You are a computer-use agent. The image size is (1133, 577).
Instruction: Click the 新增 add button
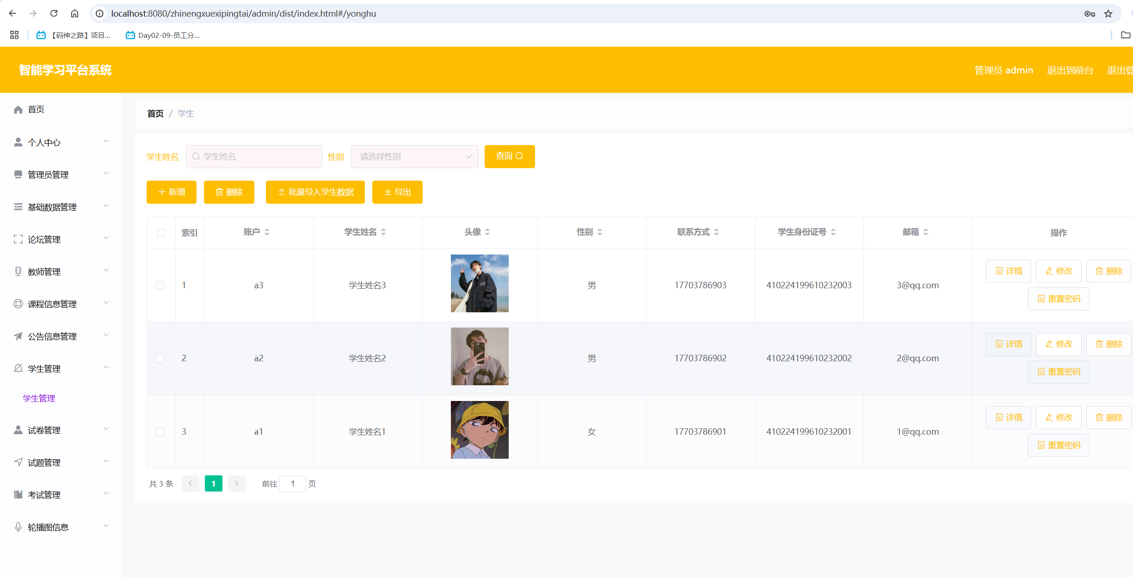[x=172, y=192]
